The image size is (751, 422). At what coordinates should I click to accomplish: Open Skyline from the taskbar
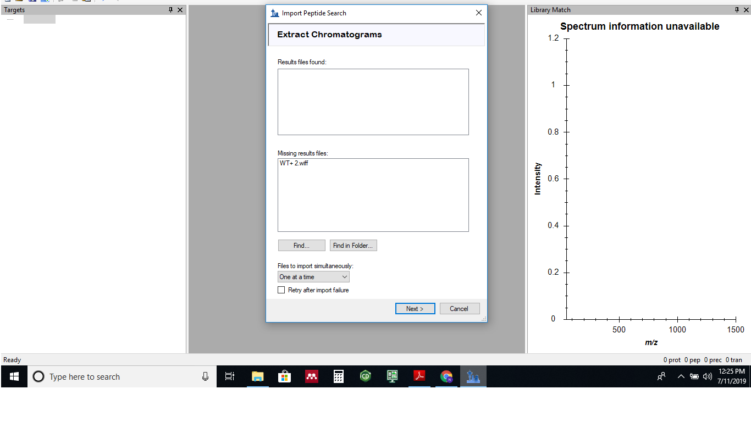pyautogui.click(x=473, y=376)
